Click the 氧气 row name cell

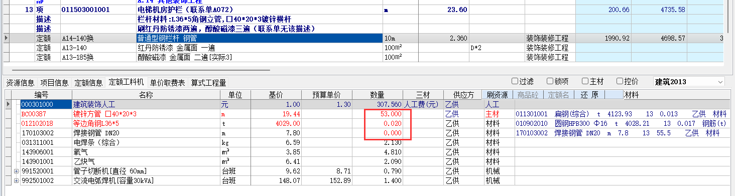146,152
